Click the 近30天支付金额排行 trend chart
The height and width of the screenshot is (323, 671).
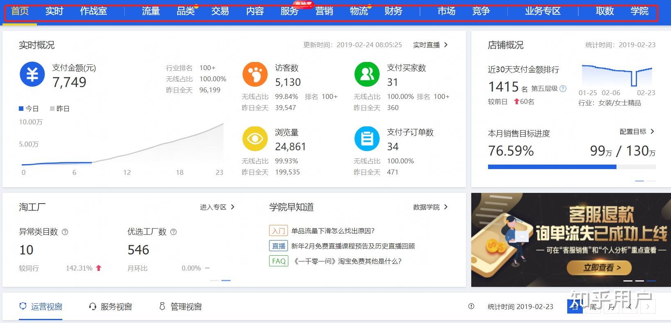pos(617,76)
